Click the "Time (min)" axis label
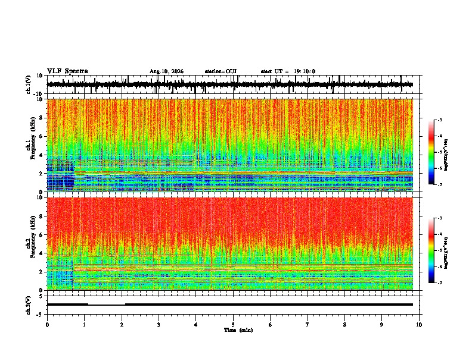 coord(238,330)
